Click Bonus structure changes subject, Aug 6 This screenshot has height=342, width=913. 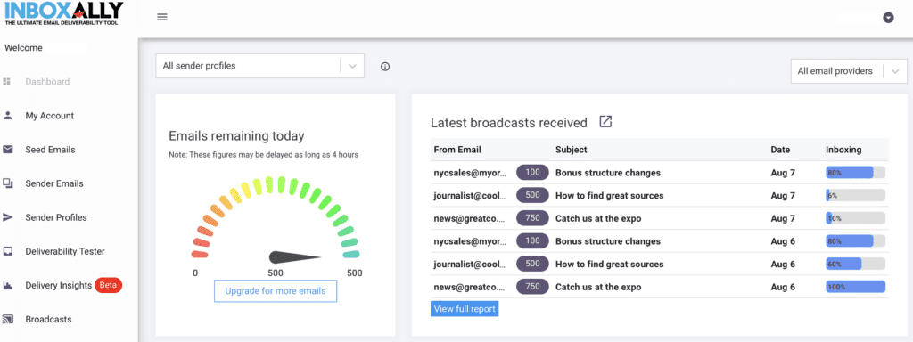608,241
